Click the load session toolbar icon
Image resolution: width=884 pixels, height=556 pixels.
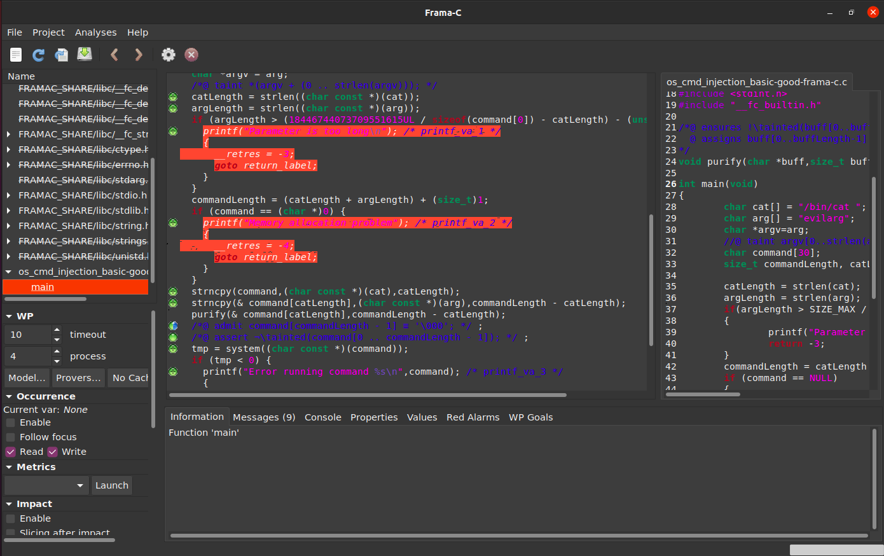(62, 55)
